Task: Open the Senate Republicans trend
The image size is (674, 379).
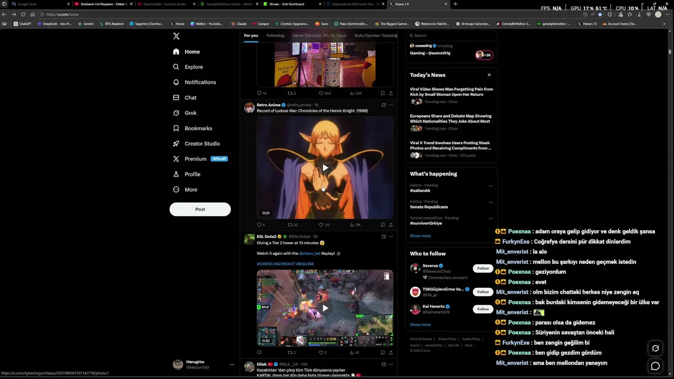Action: 429,207
